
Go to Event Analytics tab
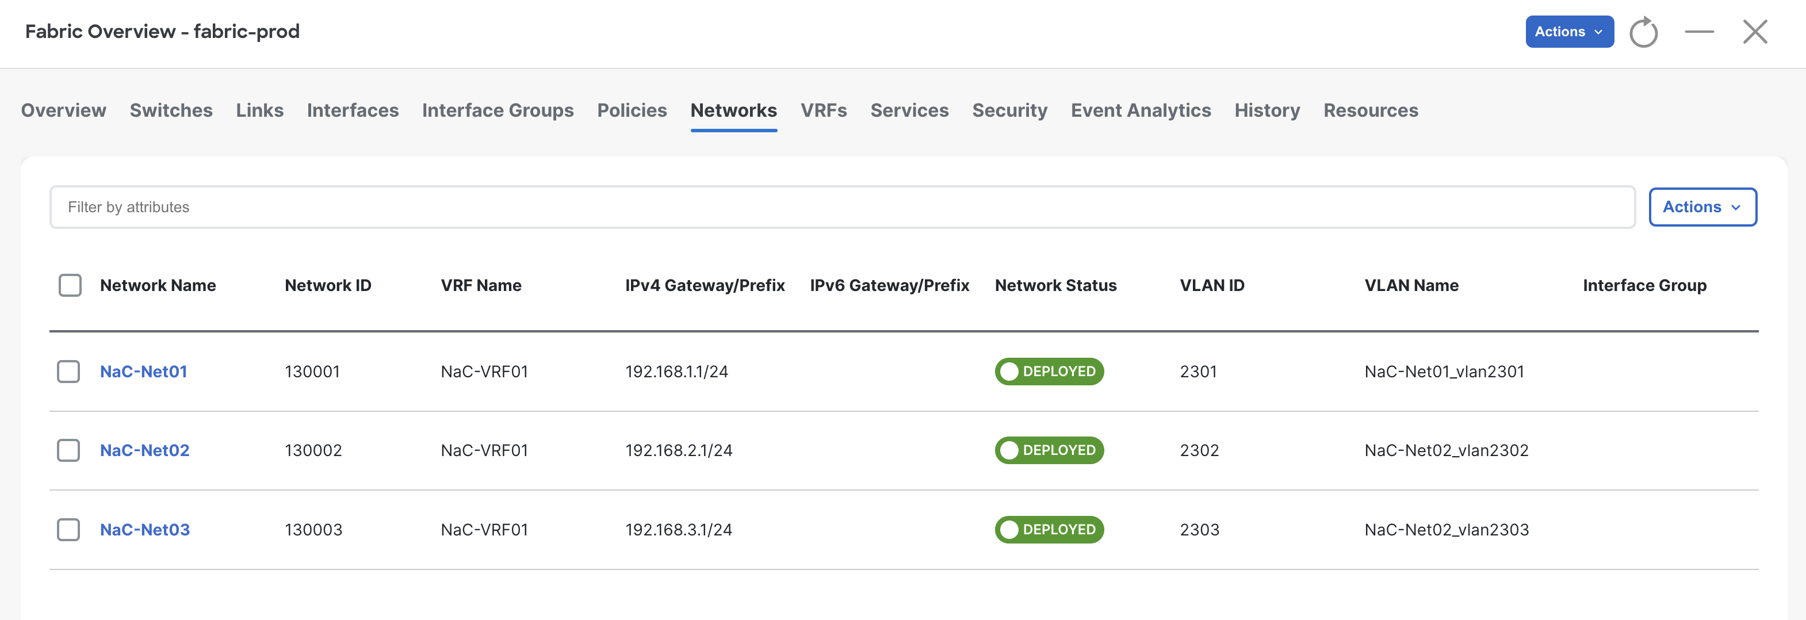tap(1141, 110)
